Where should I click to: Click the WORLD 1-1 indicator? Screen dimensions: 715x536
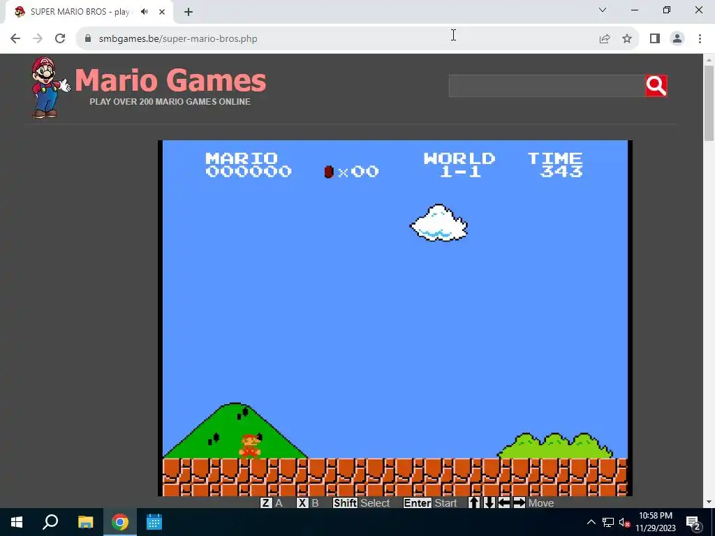459,165
